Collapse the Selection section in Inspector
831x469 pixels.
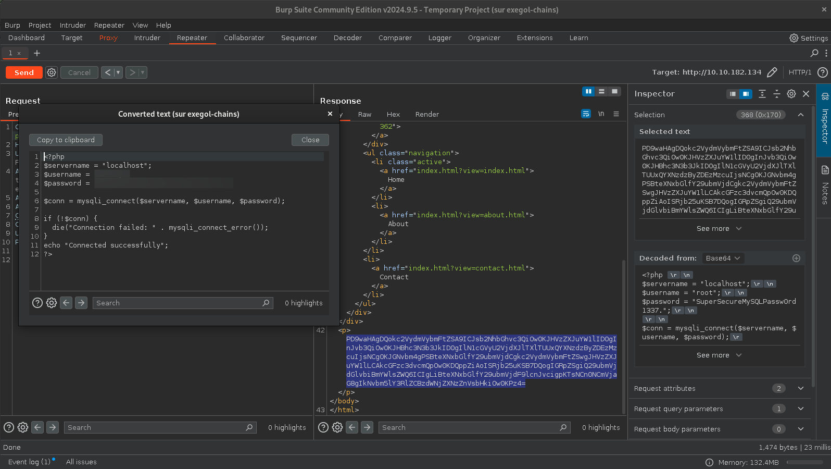pos(801,115)
